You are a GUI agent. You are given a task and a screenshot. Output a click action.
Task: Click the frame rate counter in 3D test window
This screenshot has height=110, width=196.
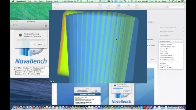point(52,82)
